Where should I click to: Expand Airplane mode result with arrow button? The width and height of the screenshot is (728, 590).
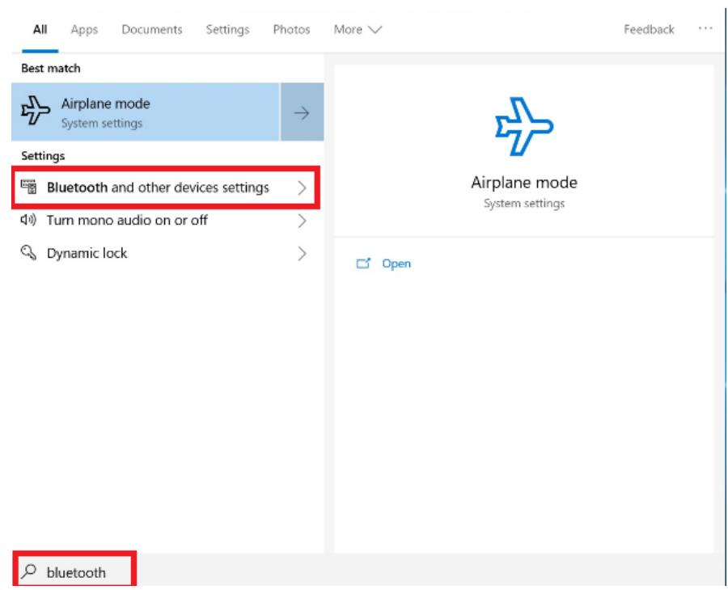click(303, 112)
